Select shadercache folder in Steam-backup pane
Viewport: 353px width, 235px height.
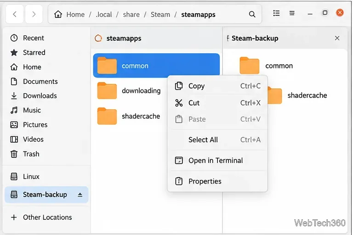[x=297, y=95]
